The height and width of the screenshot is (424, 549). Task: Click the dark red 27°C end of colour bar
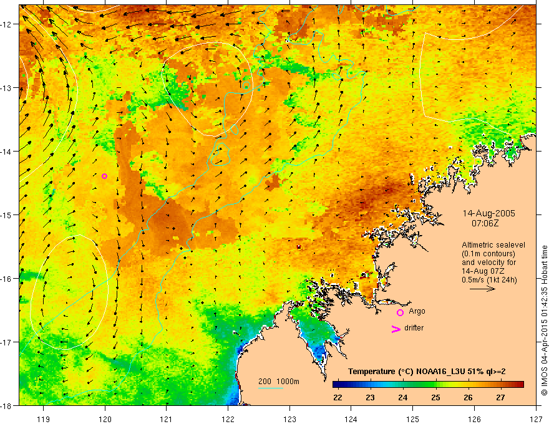click(519, 385)
